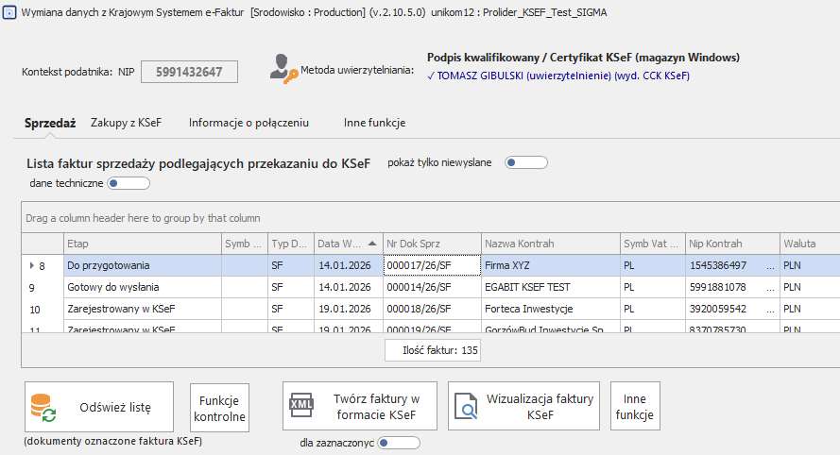Enable the 'dane techniczne' toggle

pyautogui.click(x=129, y=183)
